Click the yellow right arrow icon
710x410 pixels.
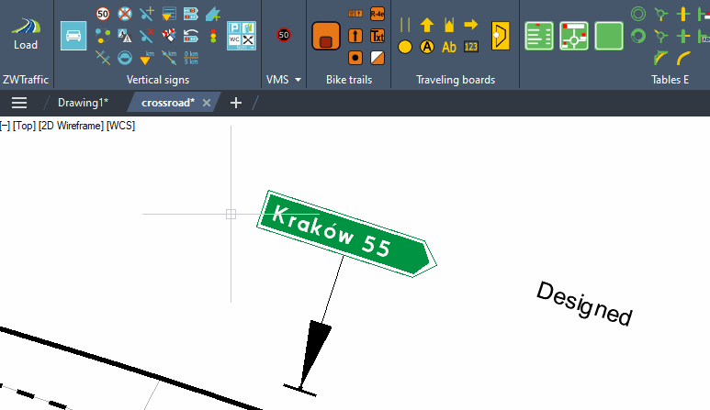(471, 25)
